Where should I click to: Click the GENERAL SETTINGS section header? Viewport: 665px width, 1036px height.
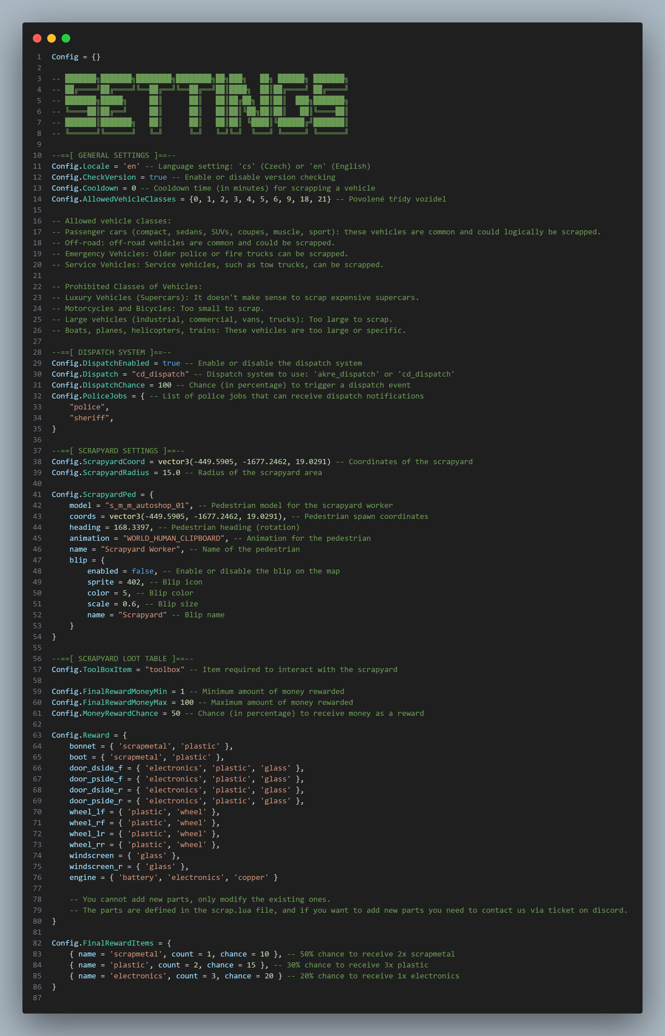click(x=115, y=155)
